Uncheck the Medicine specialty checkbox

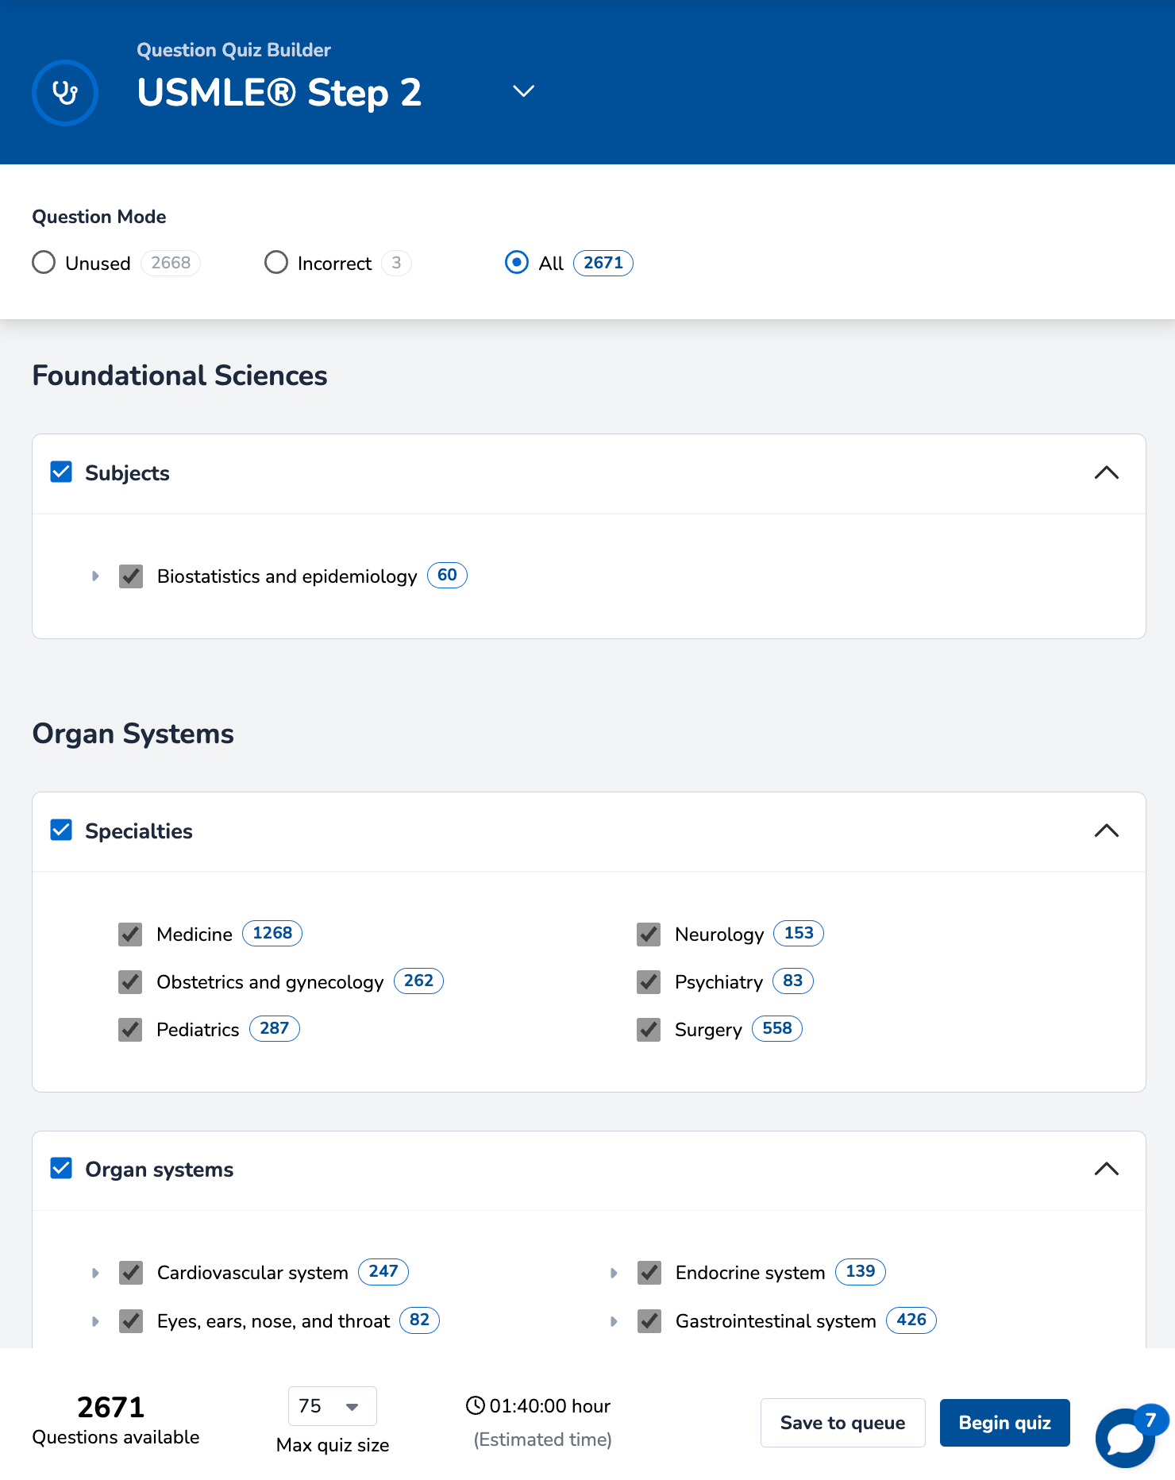(130, 935)
